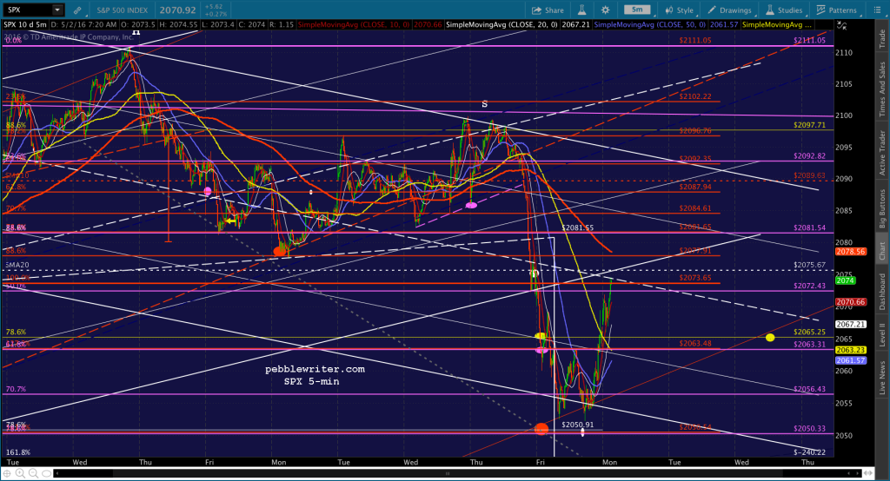Click the $2073.65 red level label
890x481 pixels.
pyautogui.click(x=695, y=277)
